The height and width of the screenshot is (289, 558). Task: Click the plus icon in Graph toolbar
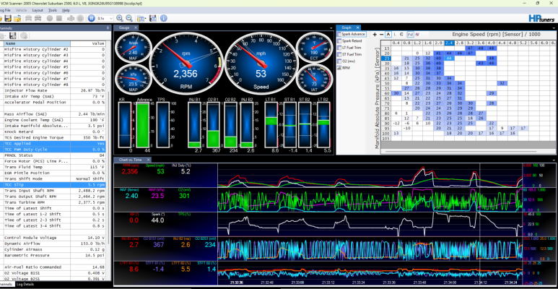[x=375, y=35]
